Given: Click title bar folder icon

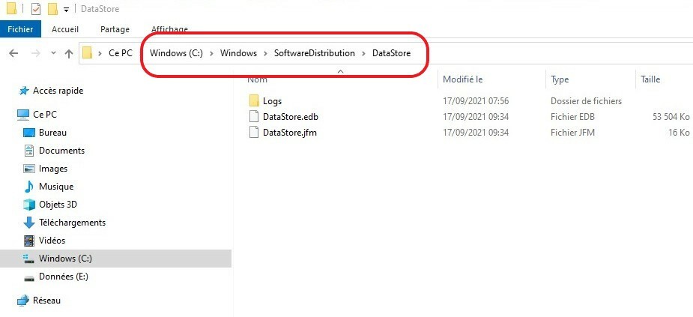Looking at the screenshot, I should coord(11,8).
